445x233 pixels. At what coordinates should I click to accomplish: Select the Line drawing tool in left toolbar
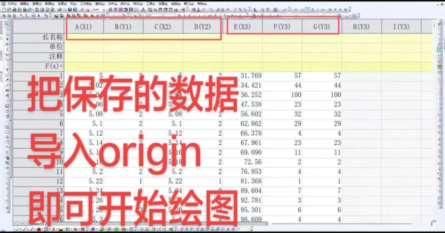7,85
